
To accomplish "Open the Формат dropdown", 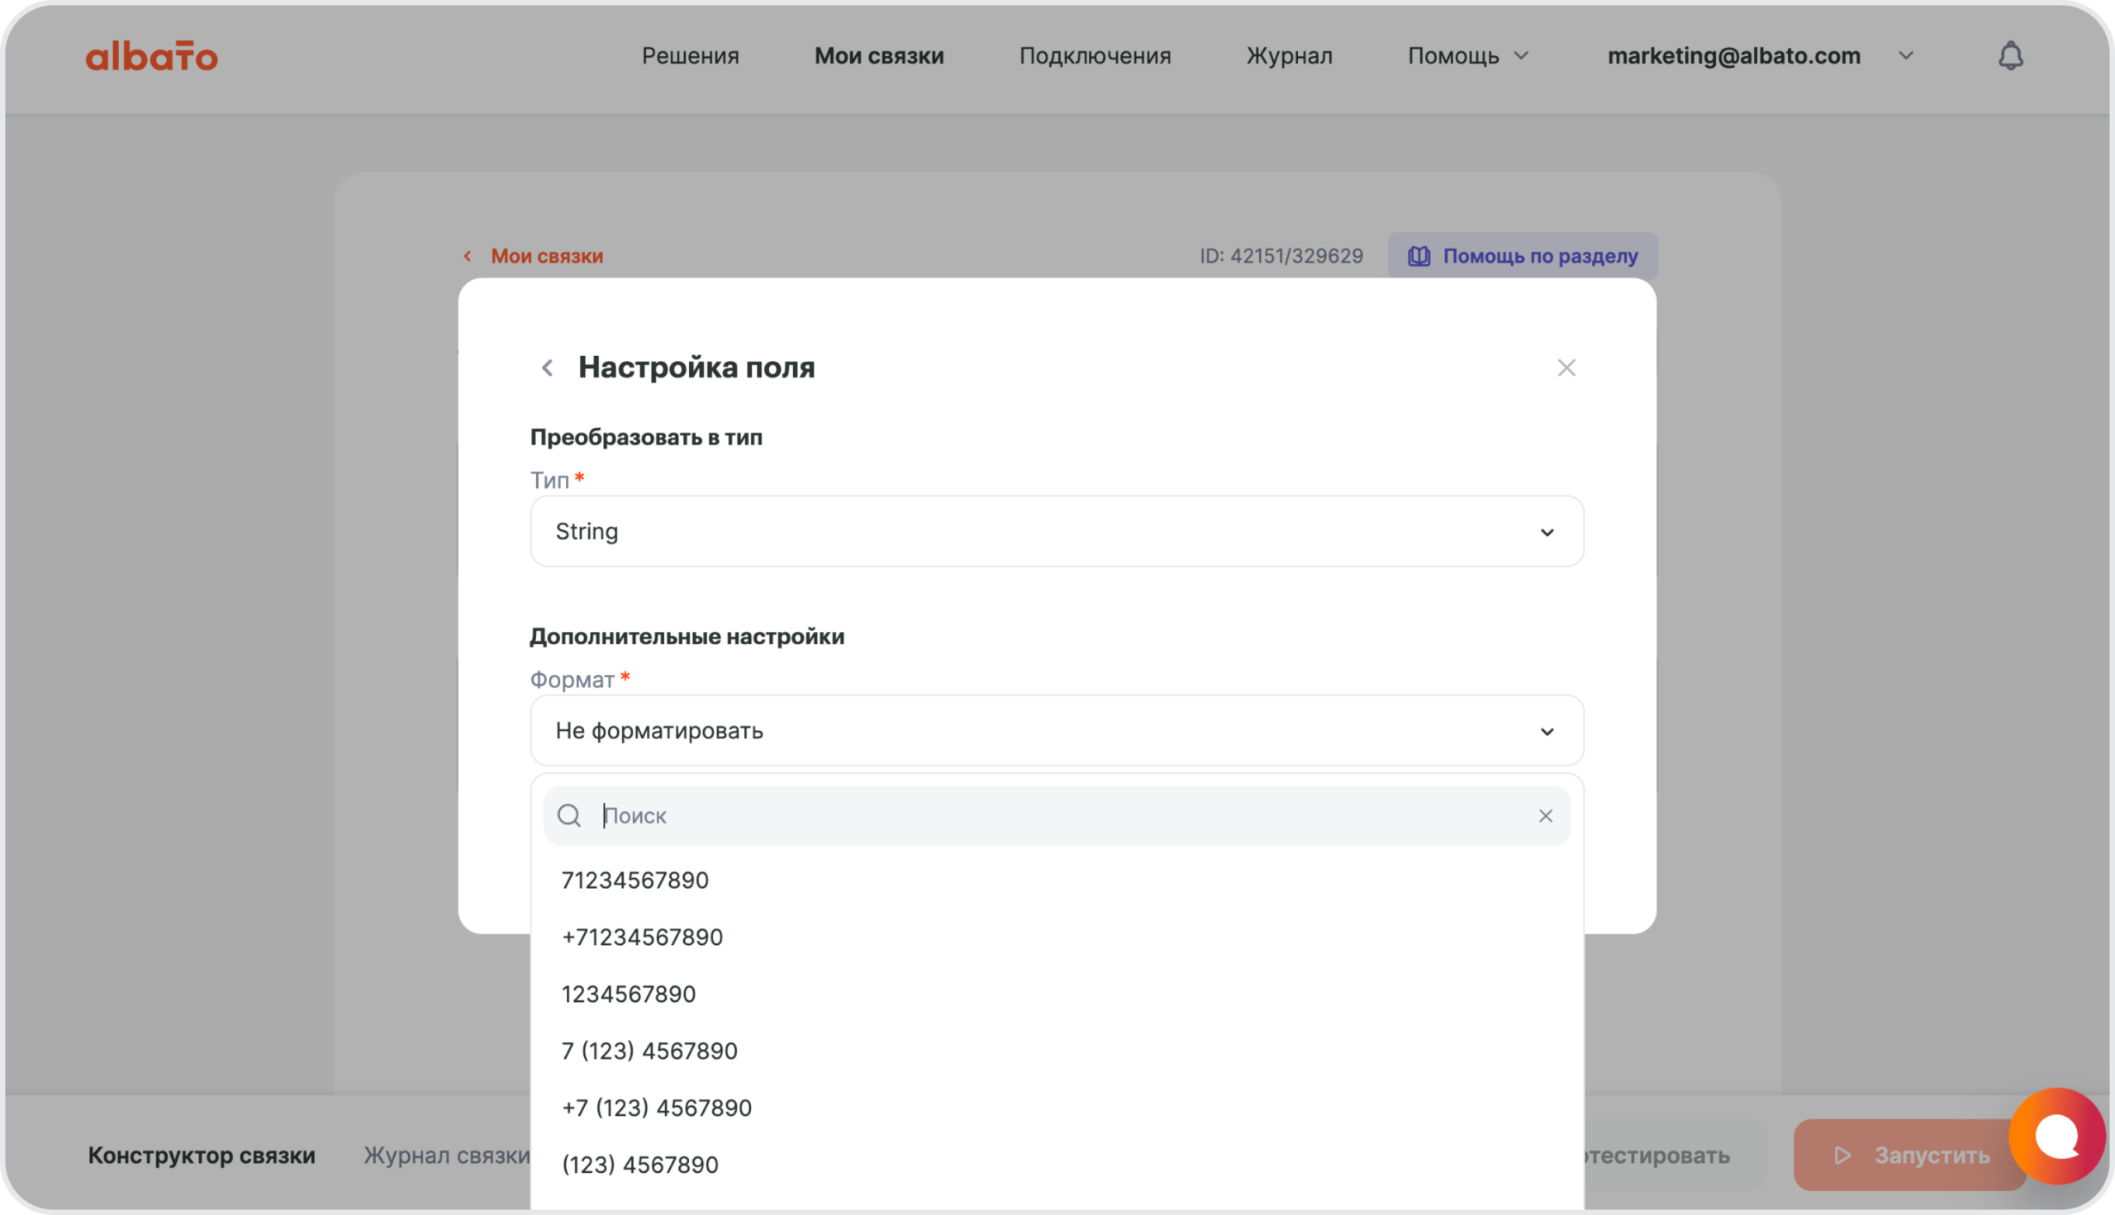I will click(x=1056, y=731).
